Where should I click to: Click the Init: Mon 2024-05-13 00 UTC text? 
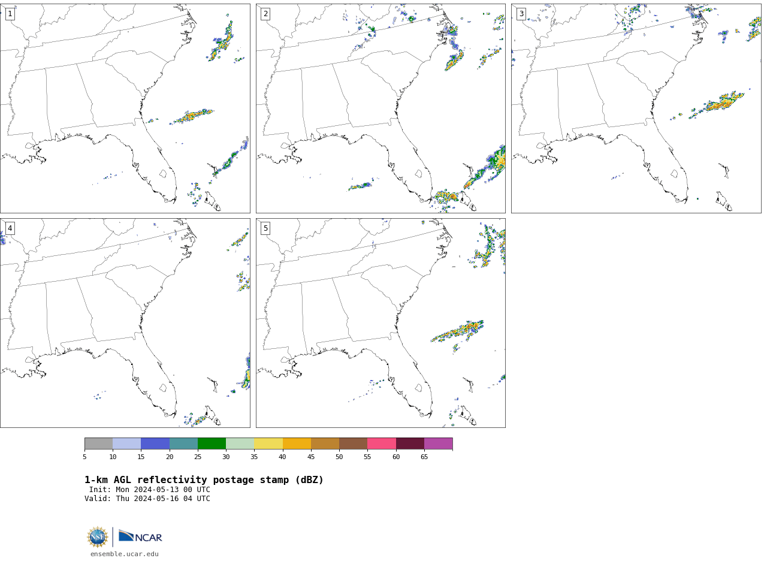(150, 490)
